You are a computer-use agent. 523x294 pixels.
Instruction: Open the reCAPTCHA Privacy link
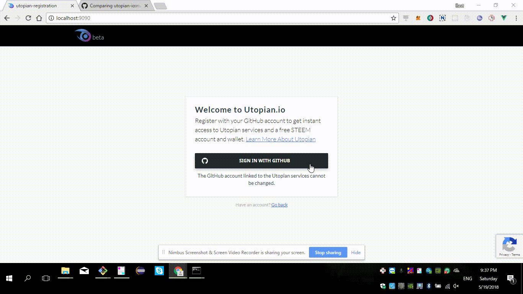pos(504,255)
